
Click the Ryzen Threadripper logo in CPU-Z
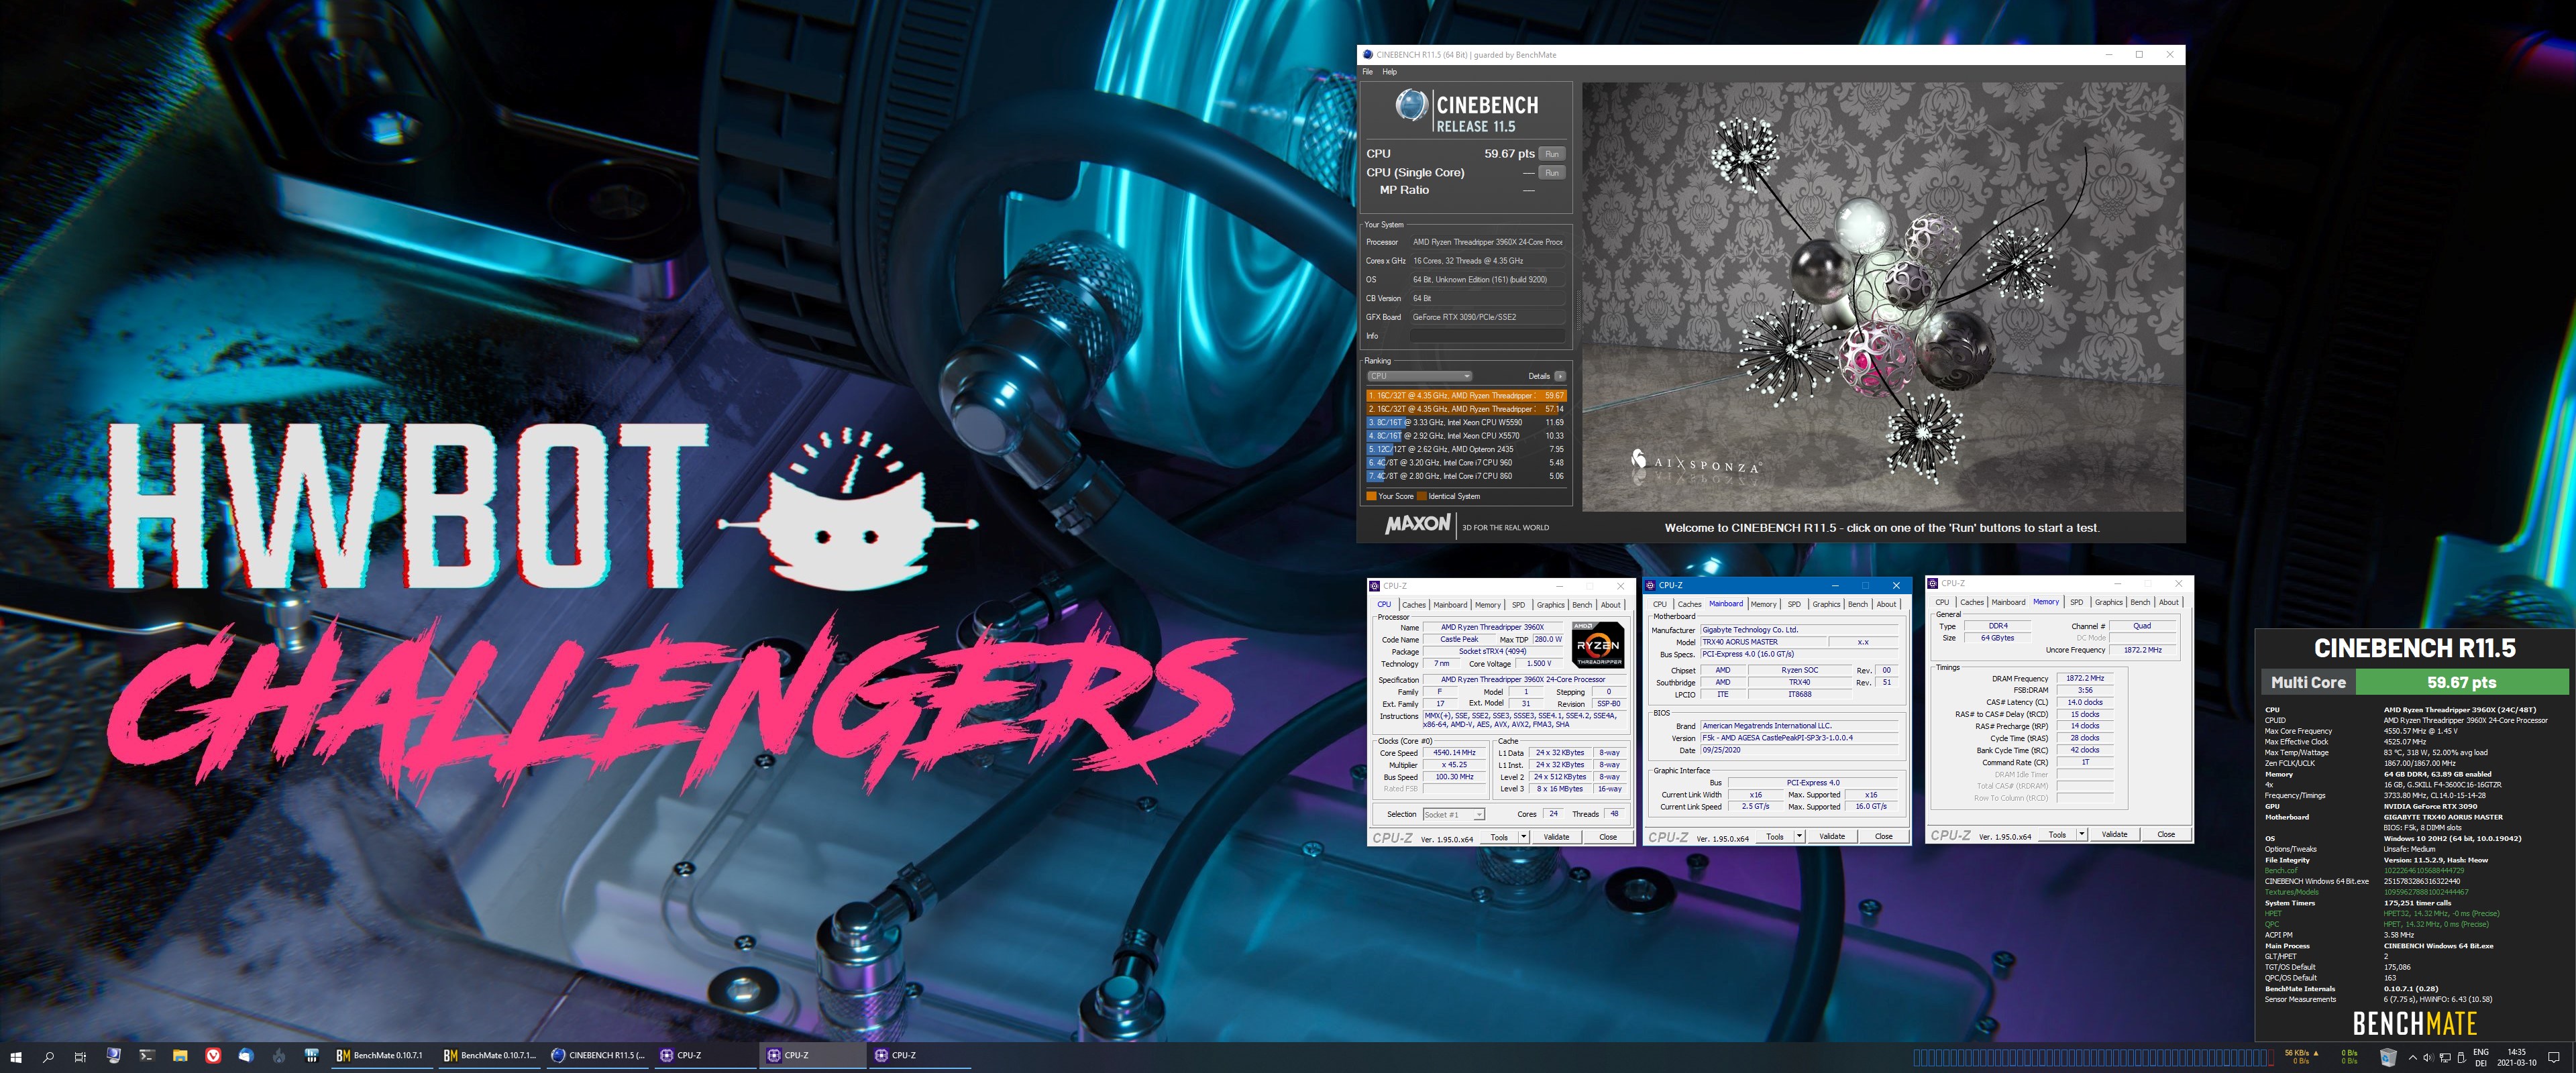click(1598, 645)
